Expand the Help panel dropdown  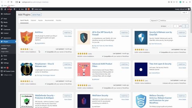point(185,13)
